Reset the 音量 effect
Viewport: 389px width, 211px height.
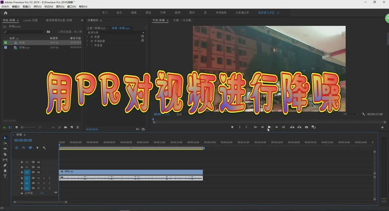[x=143, y=36]
